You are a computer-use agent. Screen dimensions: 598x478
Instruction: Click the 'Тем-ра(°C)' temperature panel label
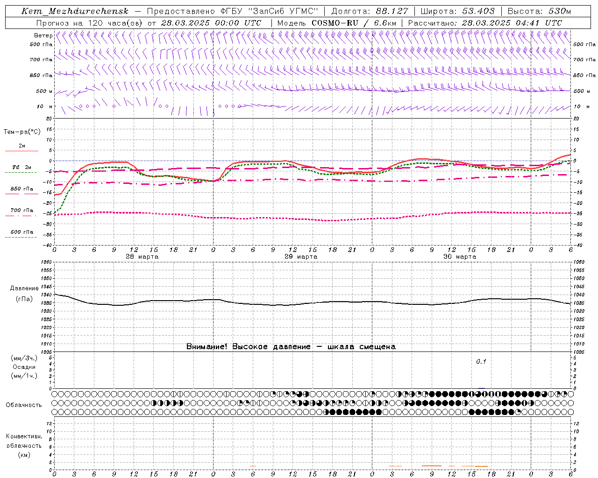[22, 132]
